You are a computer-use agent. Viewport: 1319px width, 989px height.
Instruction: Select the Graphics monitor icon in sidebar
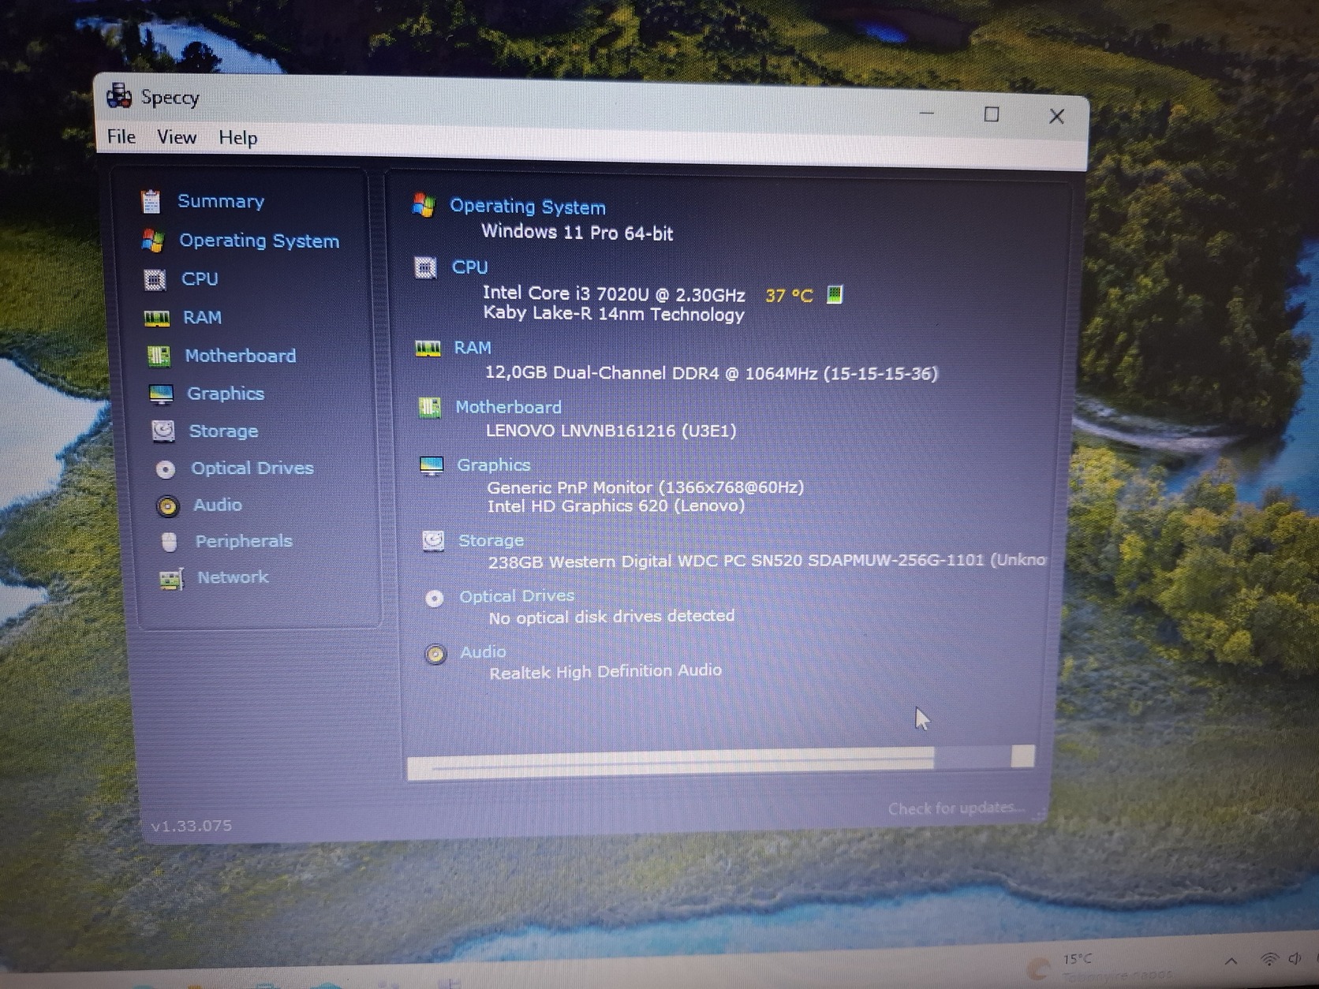point(161,394)
